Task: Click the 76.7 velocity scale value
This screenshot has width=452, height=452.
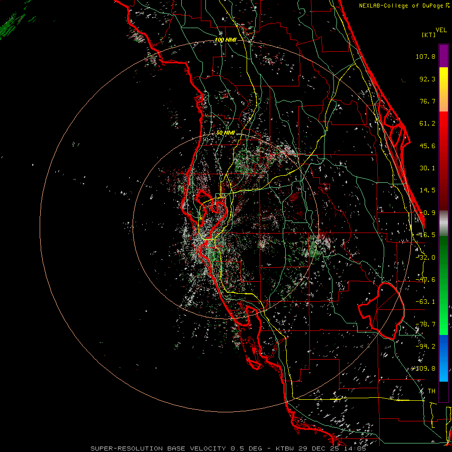Action: pos(427,101)
